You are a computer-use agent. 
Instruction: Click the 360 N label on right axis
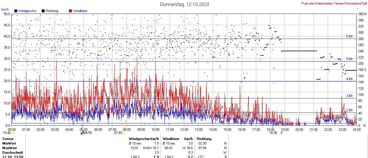point(362,14)
